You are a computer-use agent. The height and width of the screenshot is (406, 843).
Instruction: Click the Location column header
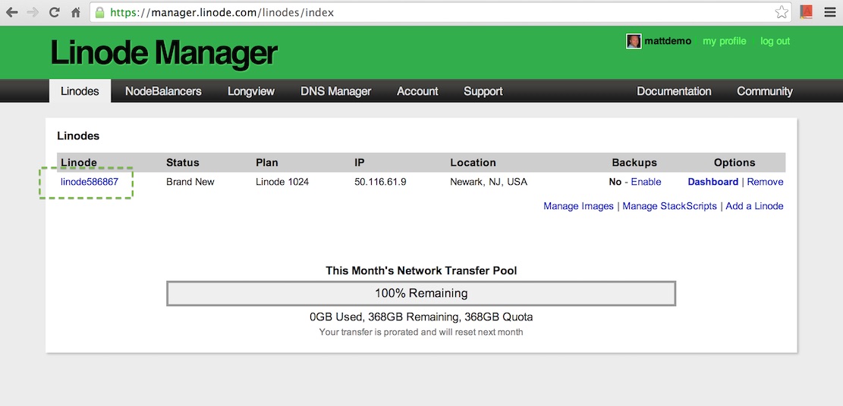click(x=473, y=163)
